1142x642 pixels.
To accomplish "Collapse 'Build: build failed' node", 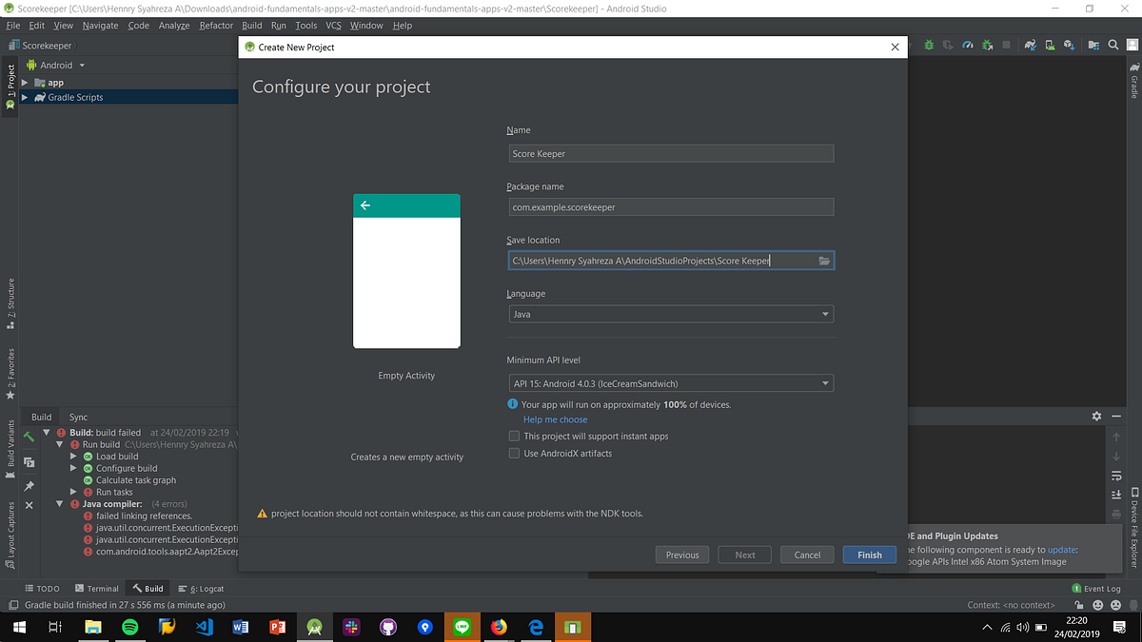I will point(47,433).
